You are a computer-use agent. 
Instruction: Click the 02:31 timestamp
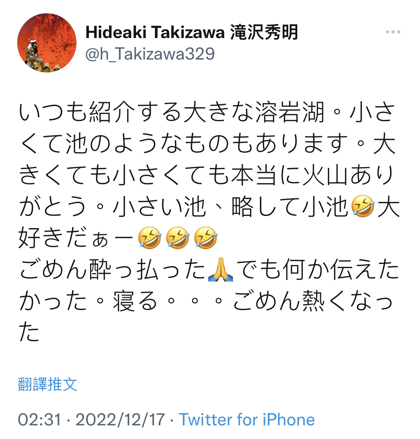click(39, 419)
